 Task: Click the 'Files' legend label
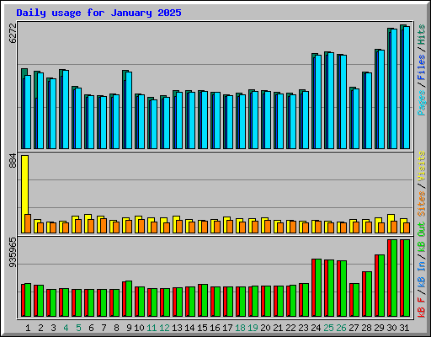tap(422, 68)
